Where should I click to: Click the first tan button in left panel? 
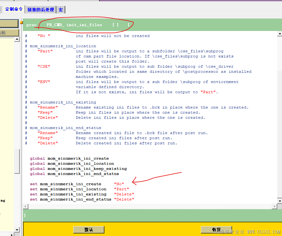[x=9, y=24]
